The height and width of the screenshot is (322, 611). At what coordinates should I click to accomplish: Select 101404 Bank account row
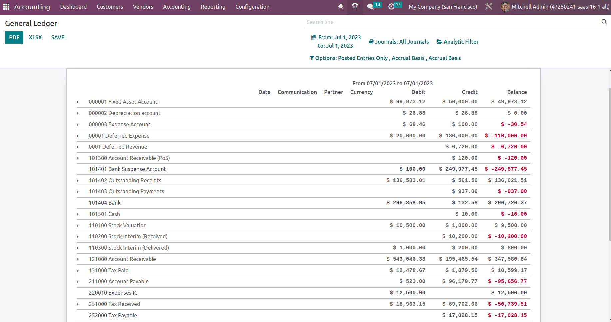303,203
